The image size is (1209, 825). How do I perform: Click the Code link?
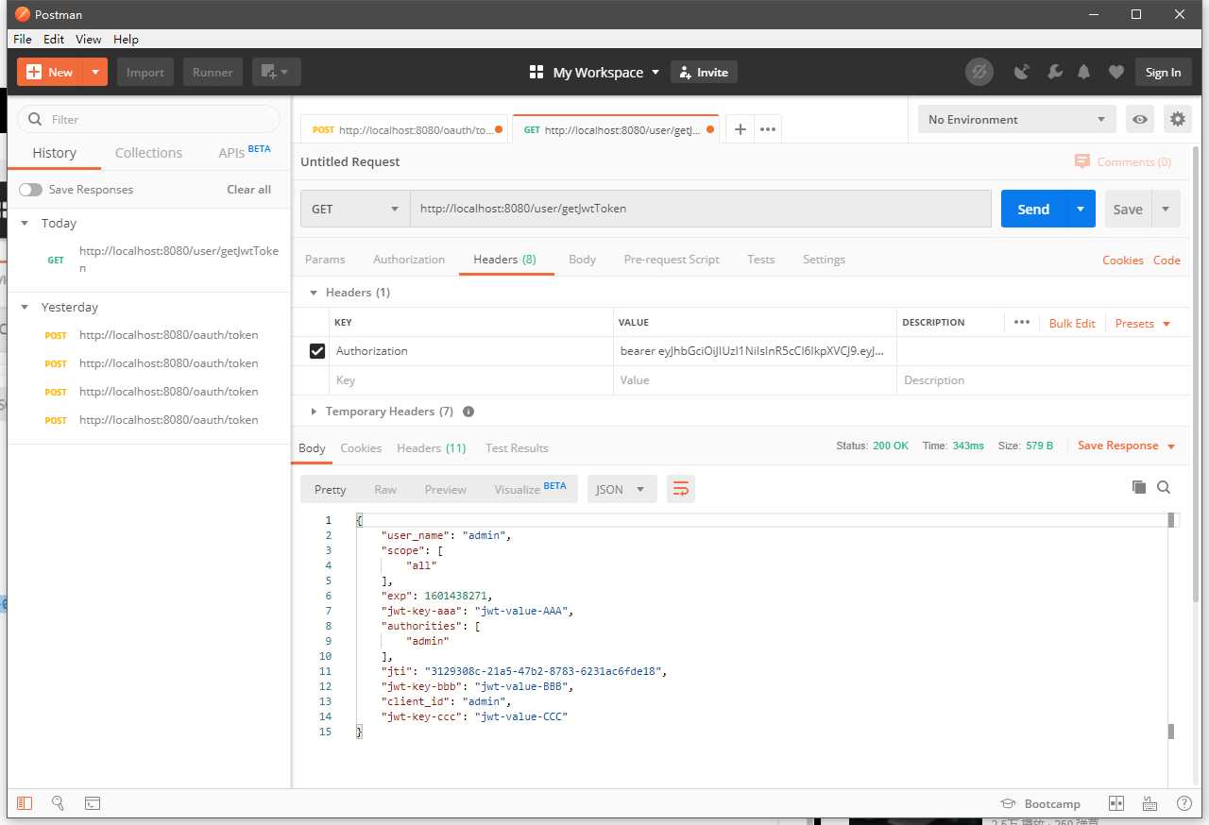pyautogui.click(x=1166, y=261)
